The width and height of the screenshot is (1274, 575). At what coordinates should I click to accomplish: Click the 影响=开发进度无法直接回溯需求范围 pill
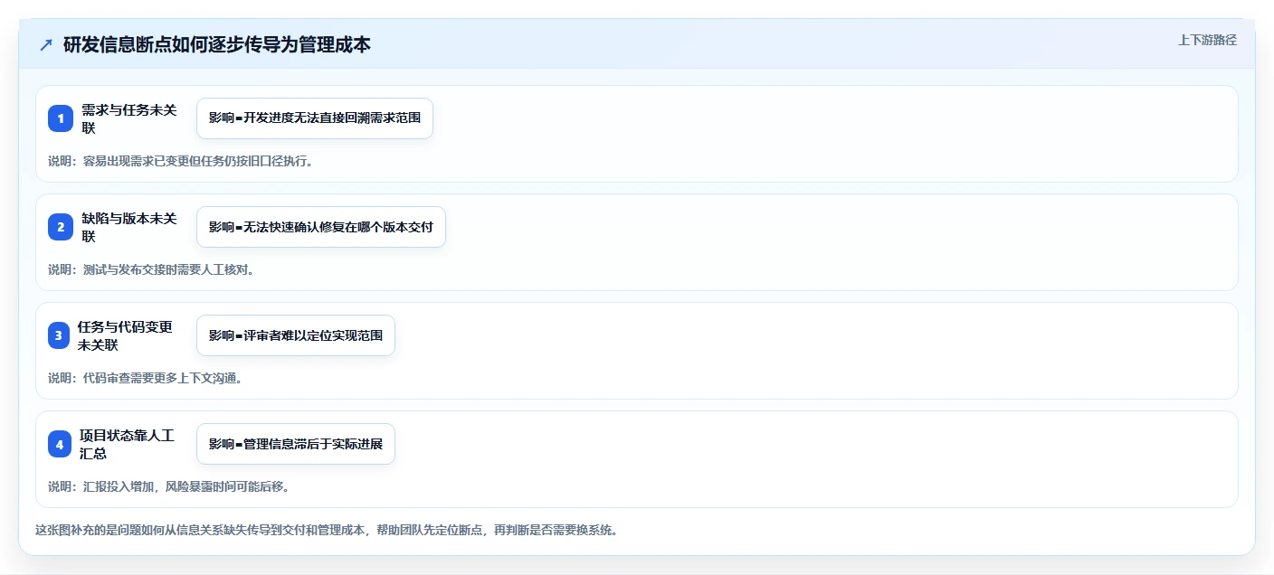click(x=315, y=118)
